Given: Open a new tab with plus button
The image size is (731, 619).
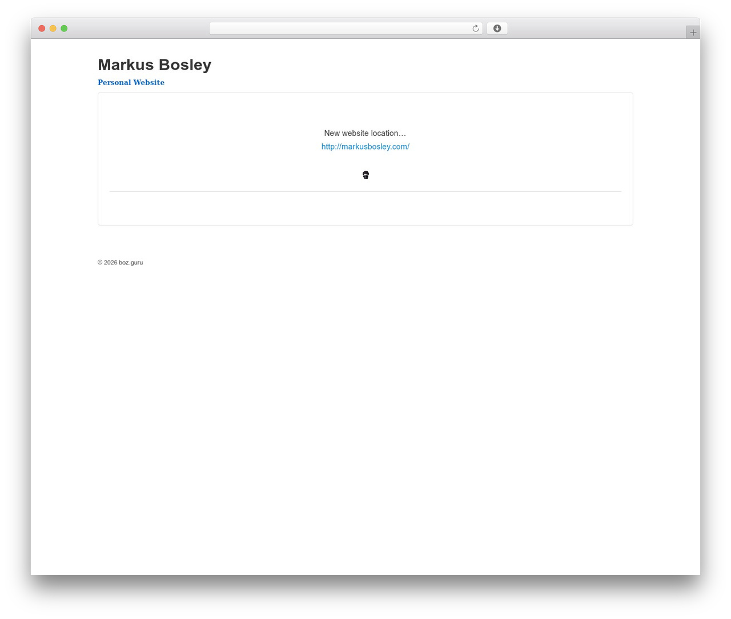Looking at the screenshot, I should 693,33.
